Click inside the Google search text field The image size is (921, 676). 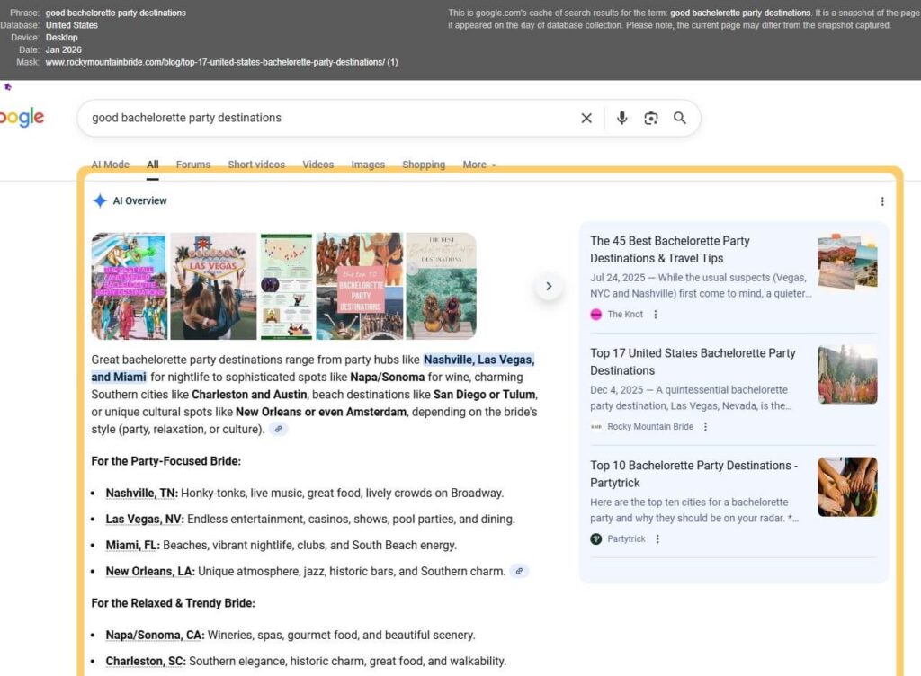324,118
